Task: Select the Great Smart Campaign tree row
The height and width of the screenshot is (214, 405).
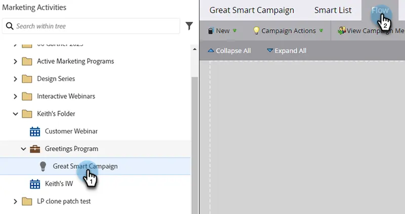Action: 95,166
